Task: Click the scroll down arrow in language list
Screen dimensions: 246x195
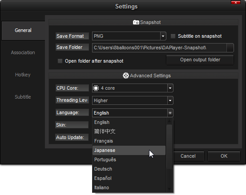Action: pyautogui.click(x=169, y=189)
